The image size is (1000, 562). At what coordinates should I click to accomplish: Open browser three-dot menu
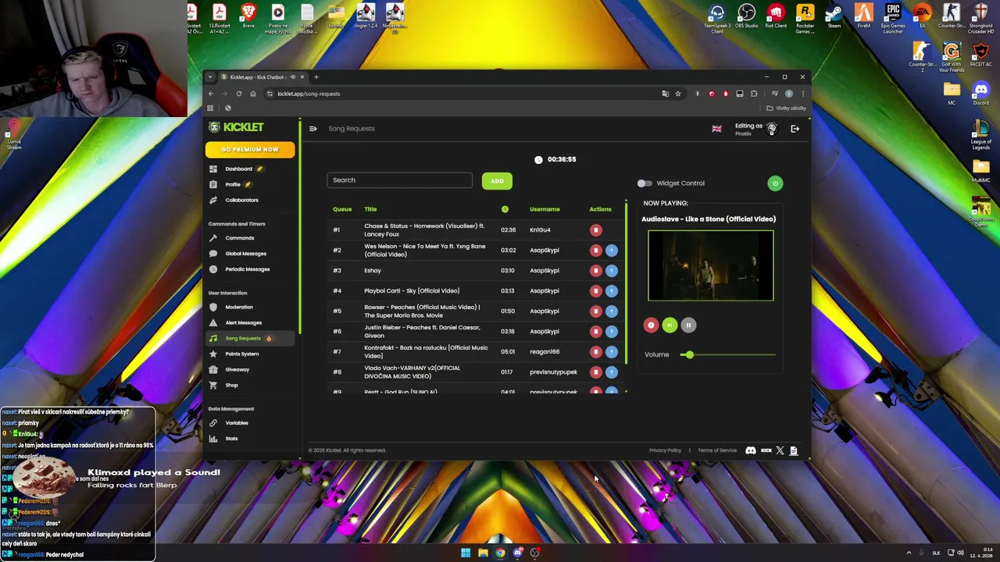click(802, 94)
